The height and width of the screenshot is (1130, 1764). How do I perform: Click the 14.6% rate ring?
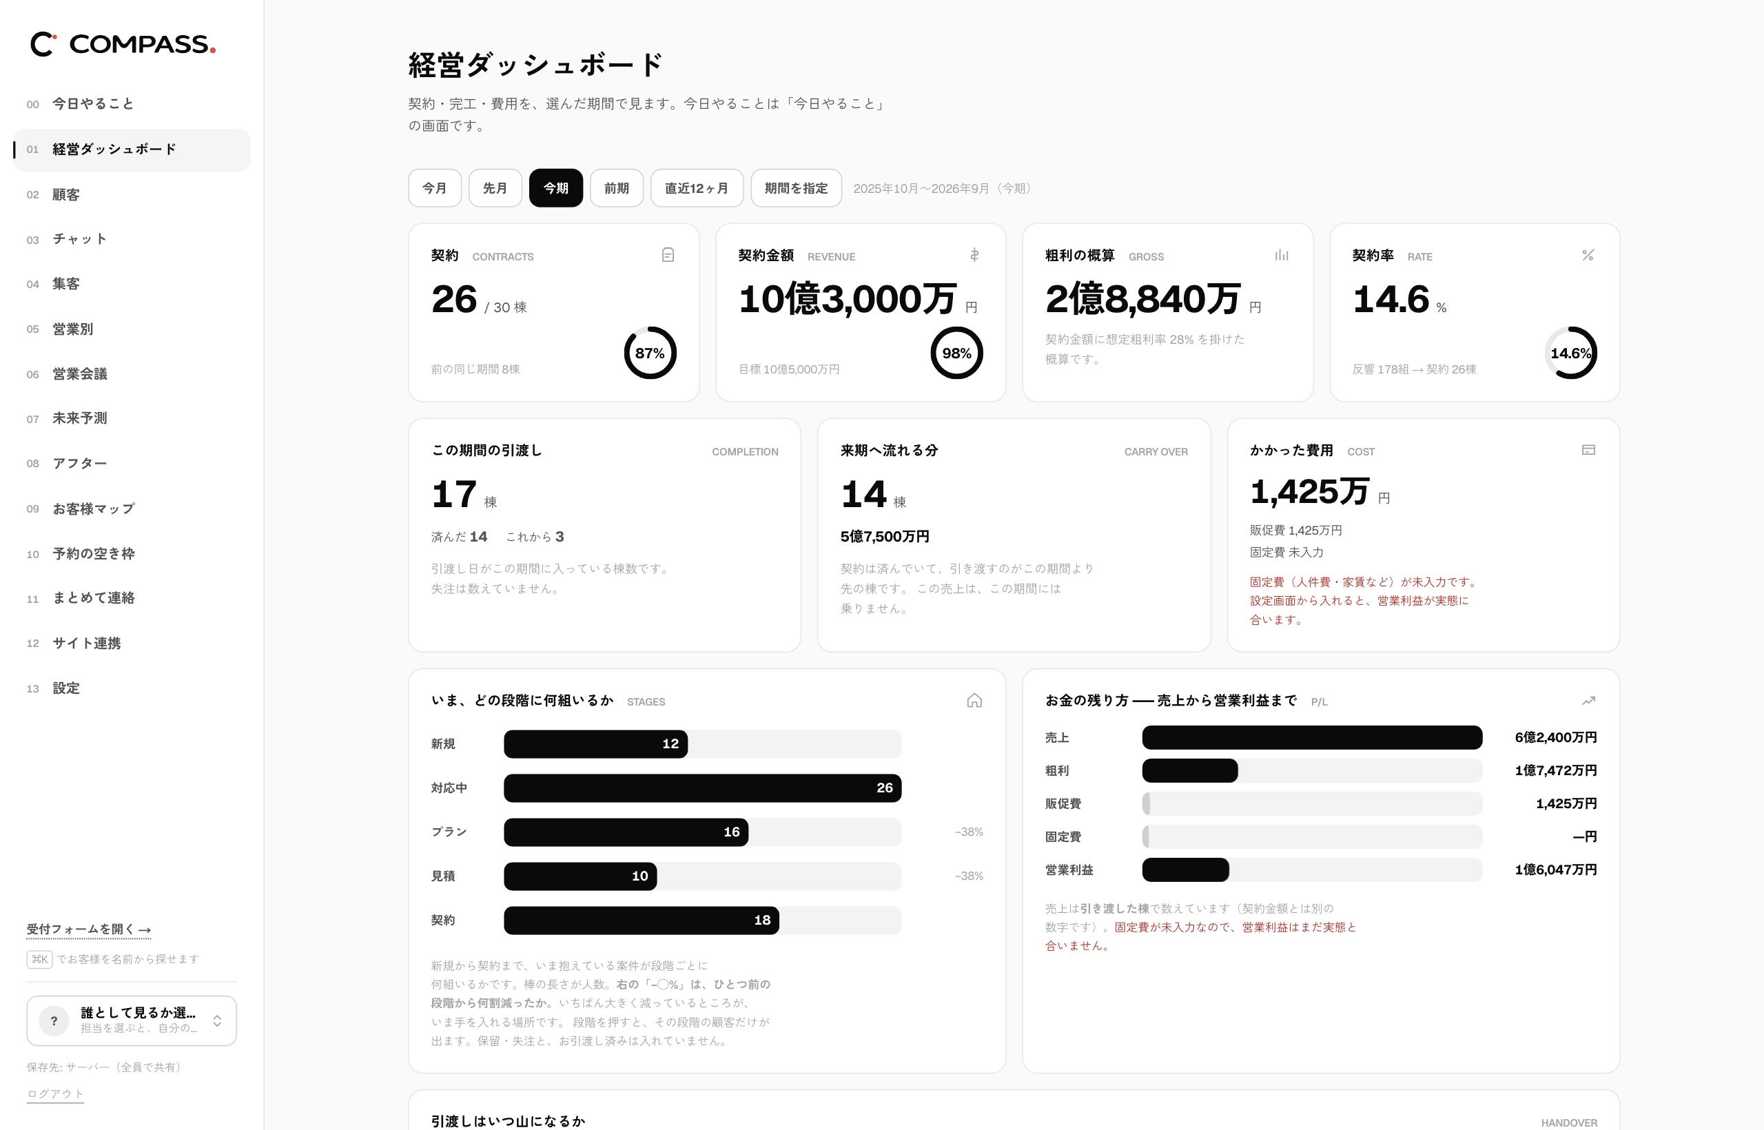(1571, 353)
